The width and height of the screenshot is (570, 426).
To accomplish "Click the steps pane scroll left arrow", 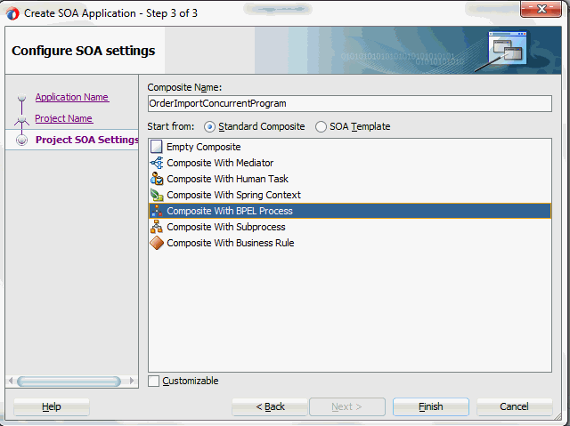I will click(11, 381).
